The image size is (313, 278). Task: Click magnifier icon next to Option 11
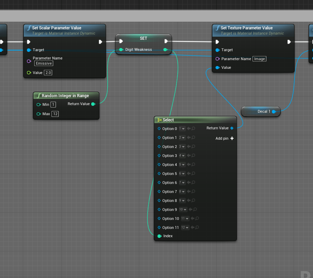pos(197,228)
